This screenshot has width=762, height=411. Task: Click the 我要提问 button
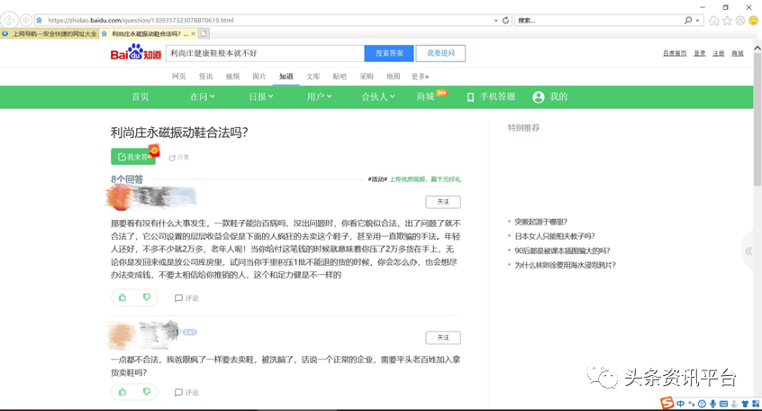tap(440, 53)
